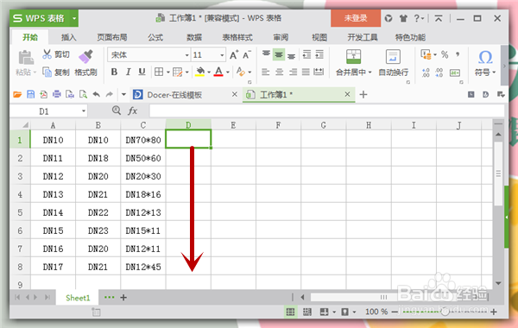Open the Omega symbol icon

(x=485, y=57)
